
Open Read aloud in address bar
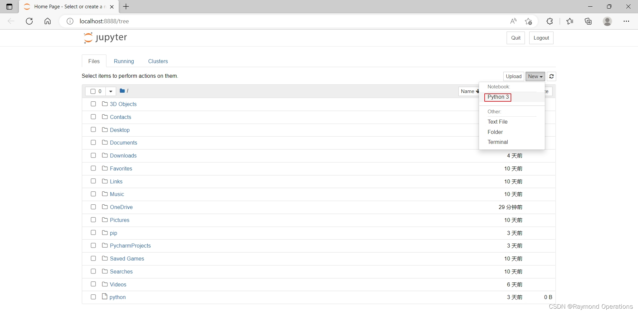[513, 21]
